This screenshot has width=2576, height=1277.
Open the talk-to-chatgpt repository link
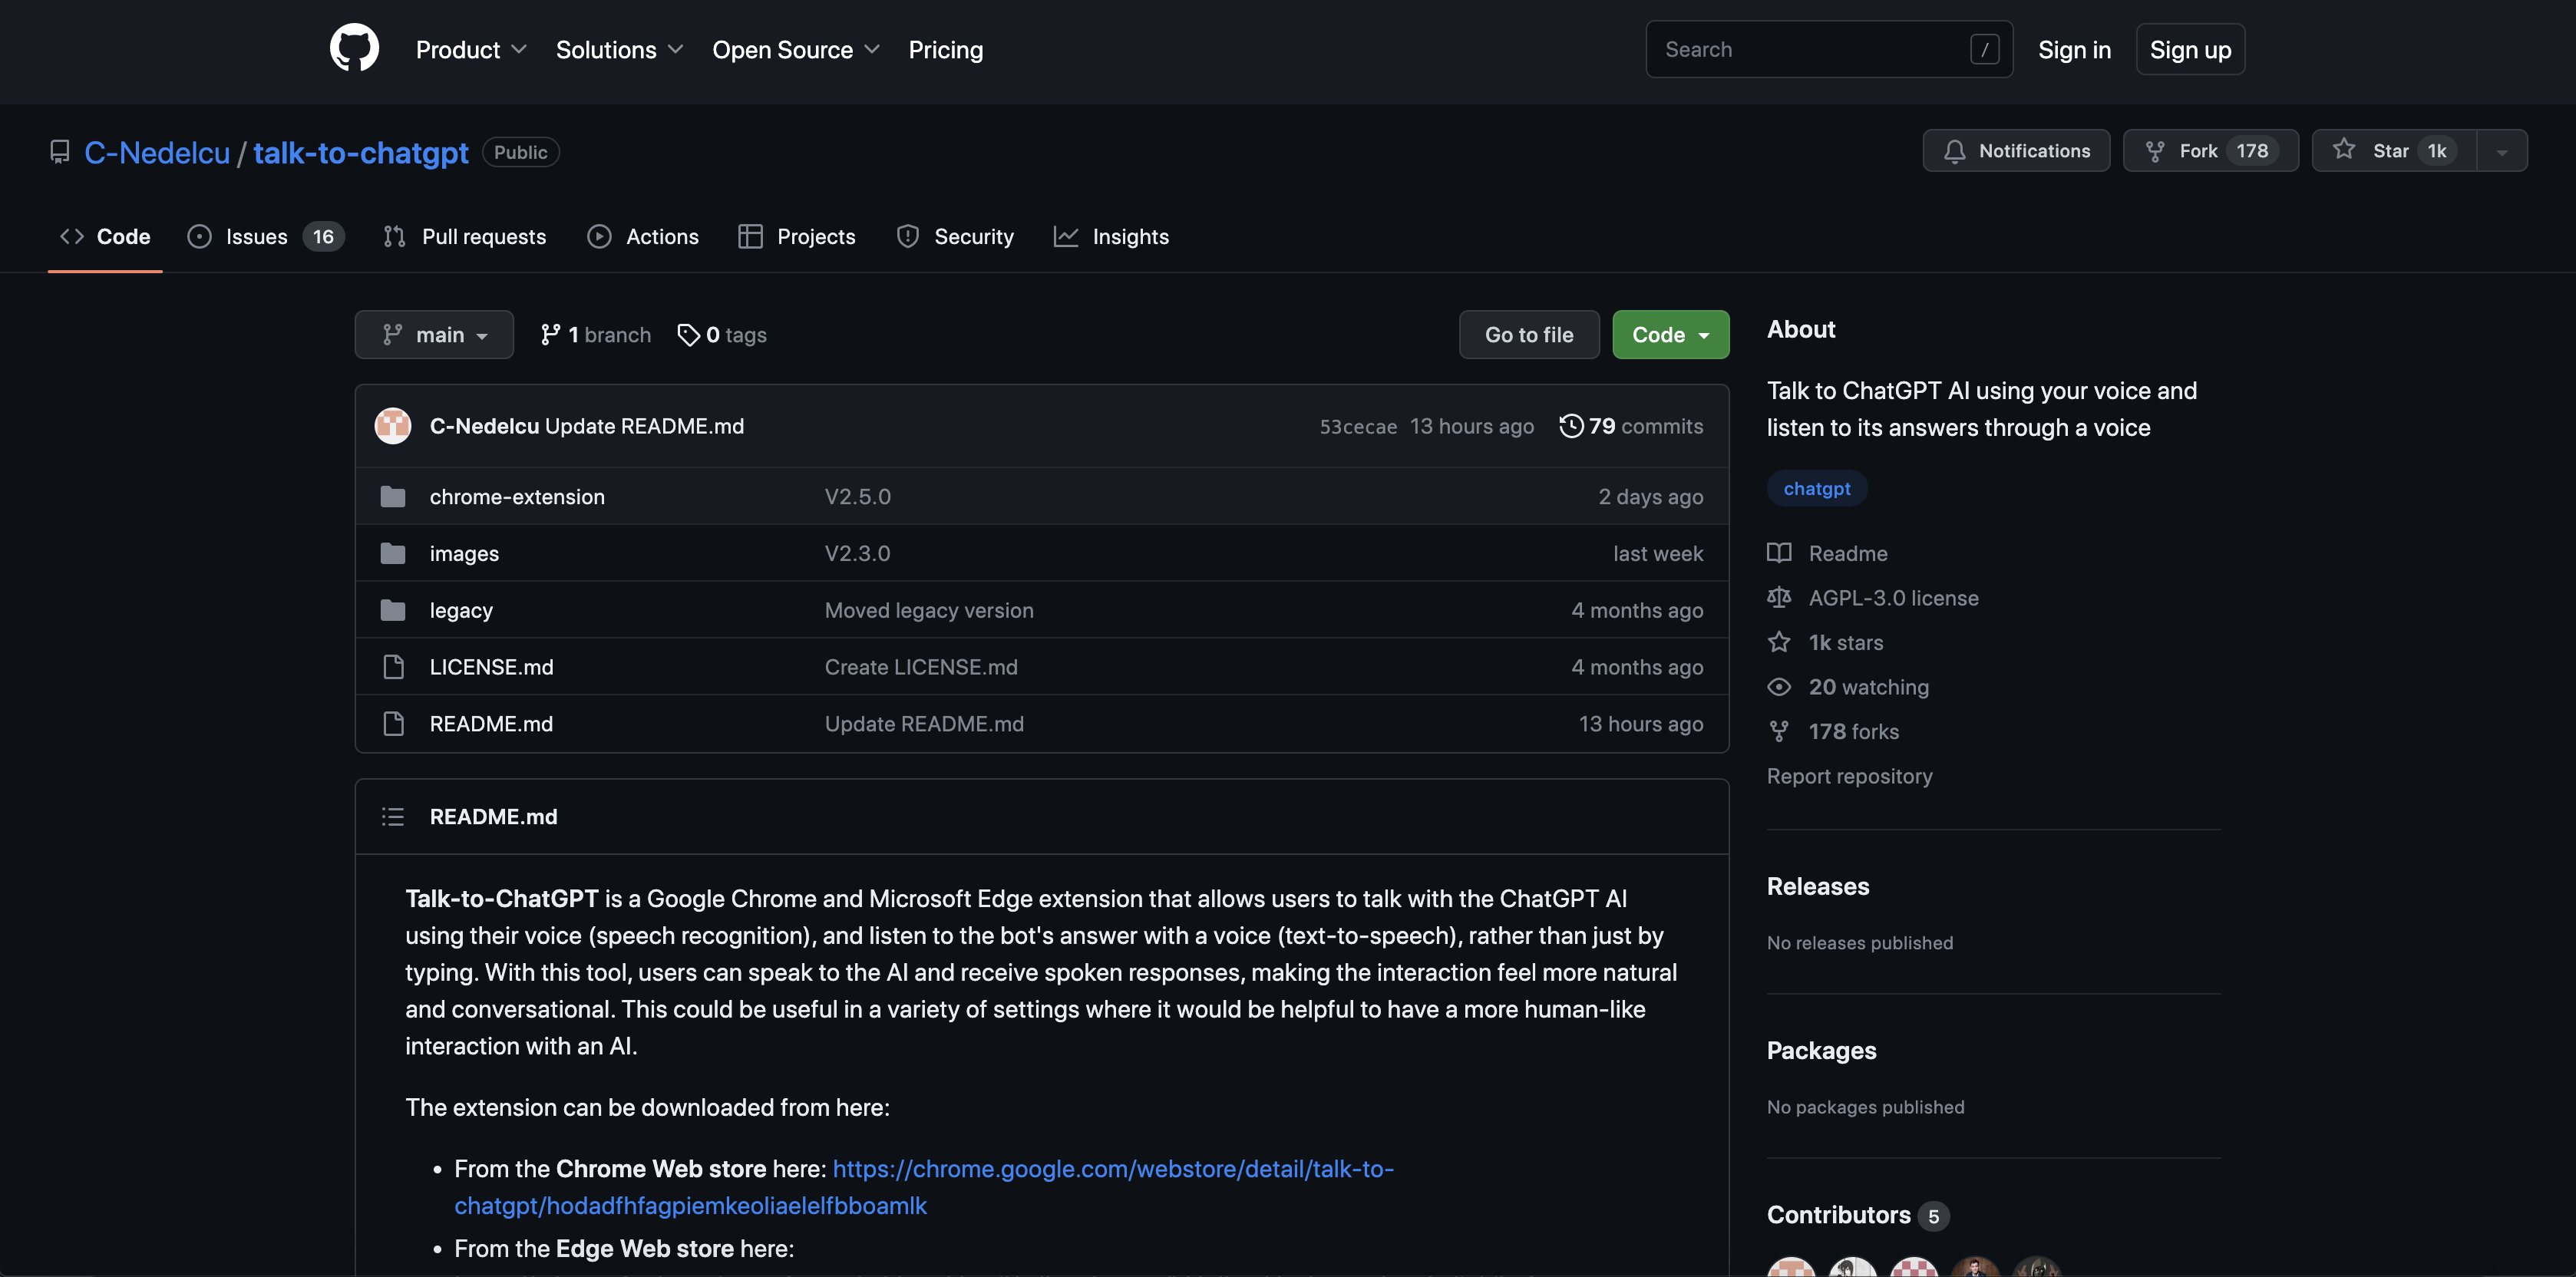coord(361,152)
